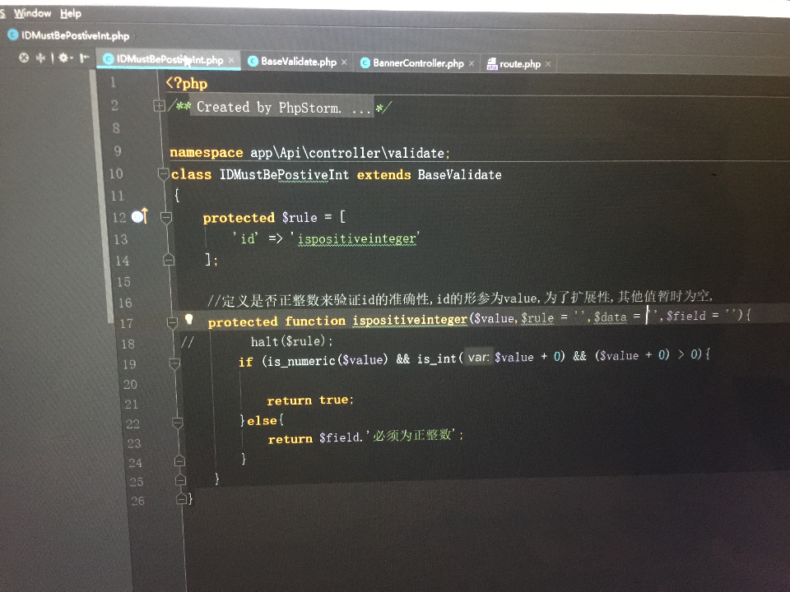
Task: Click the PHP class icon on BannerController.php tab
Action: (365, 63)
